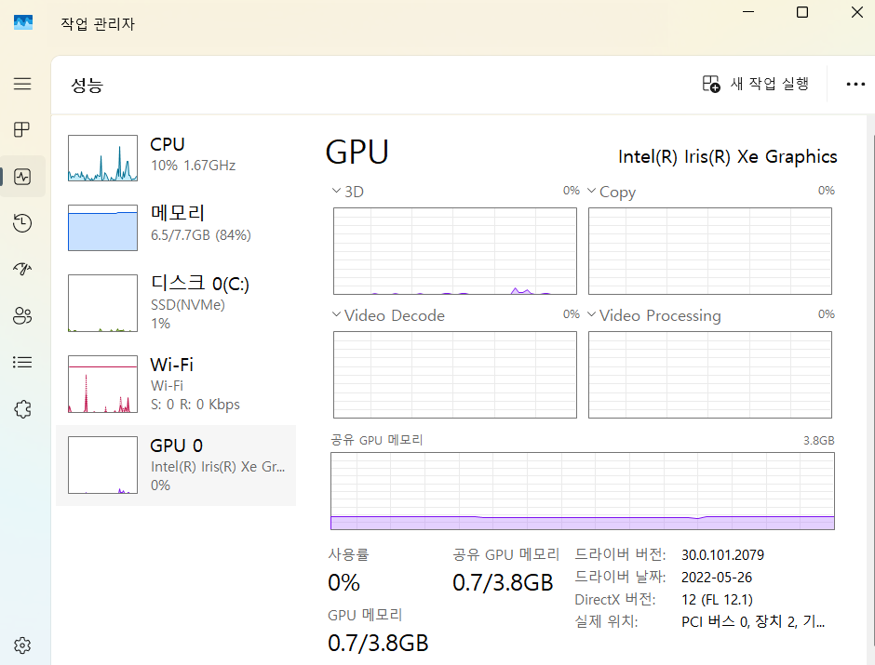Open the App history page icon
Image resolution: width=875 pixels, height=665 pixels.
click(22, 223)
